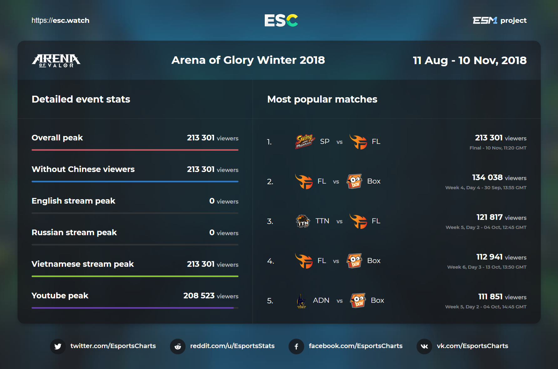This screenshot has height=369, width=558.
Task: Click the TTN team logo
Action: [303, 221]
